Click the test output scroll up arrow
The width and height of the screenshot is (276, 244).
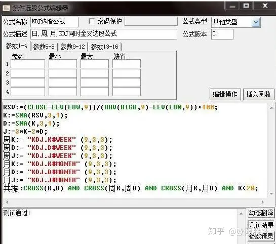(x=241, y=214)
